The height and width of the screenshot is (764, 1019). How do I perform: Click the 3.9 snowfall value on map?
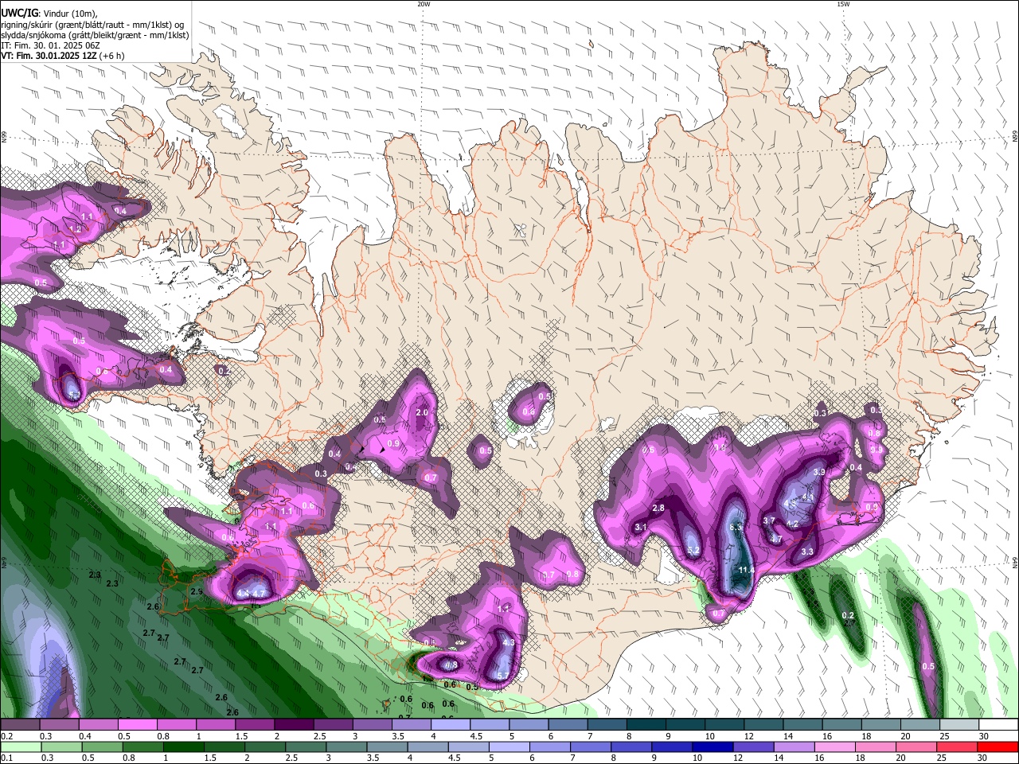point(818,472)
